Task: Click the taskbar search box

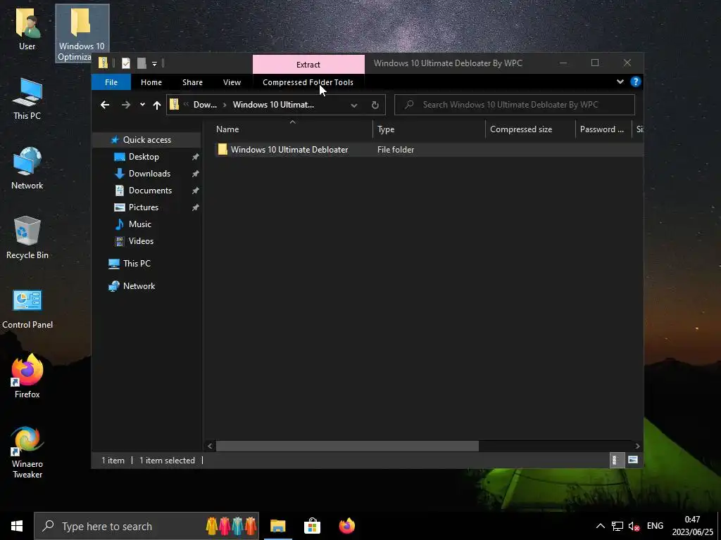Action: pyautogui.click(x=146, y=526)
